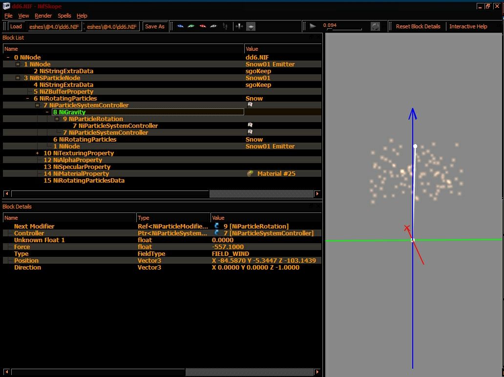Viewport: 504px width, 377px height.
Task: Select the footsteps walk view icon
Action: point(225,26)
